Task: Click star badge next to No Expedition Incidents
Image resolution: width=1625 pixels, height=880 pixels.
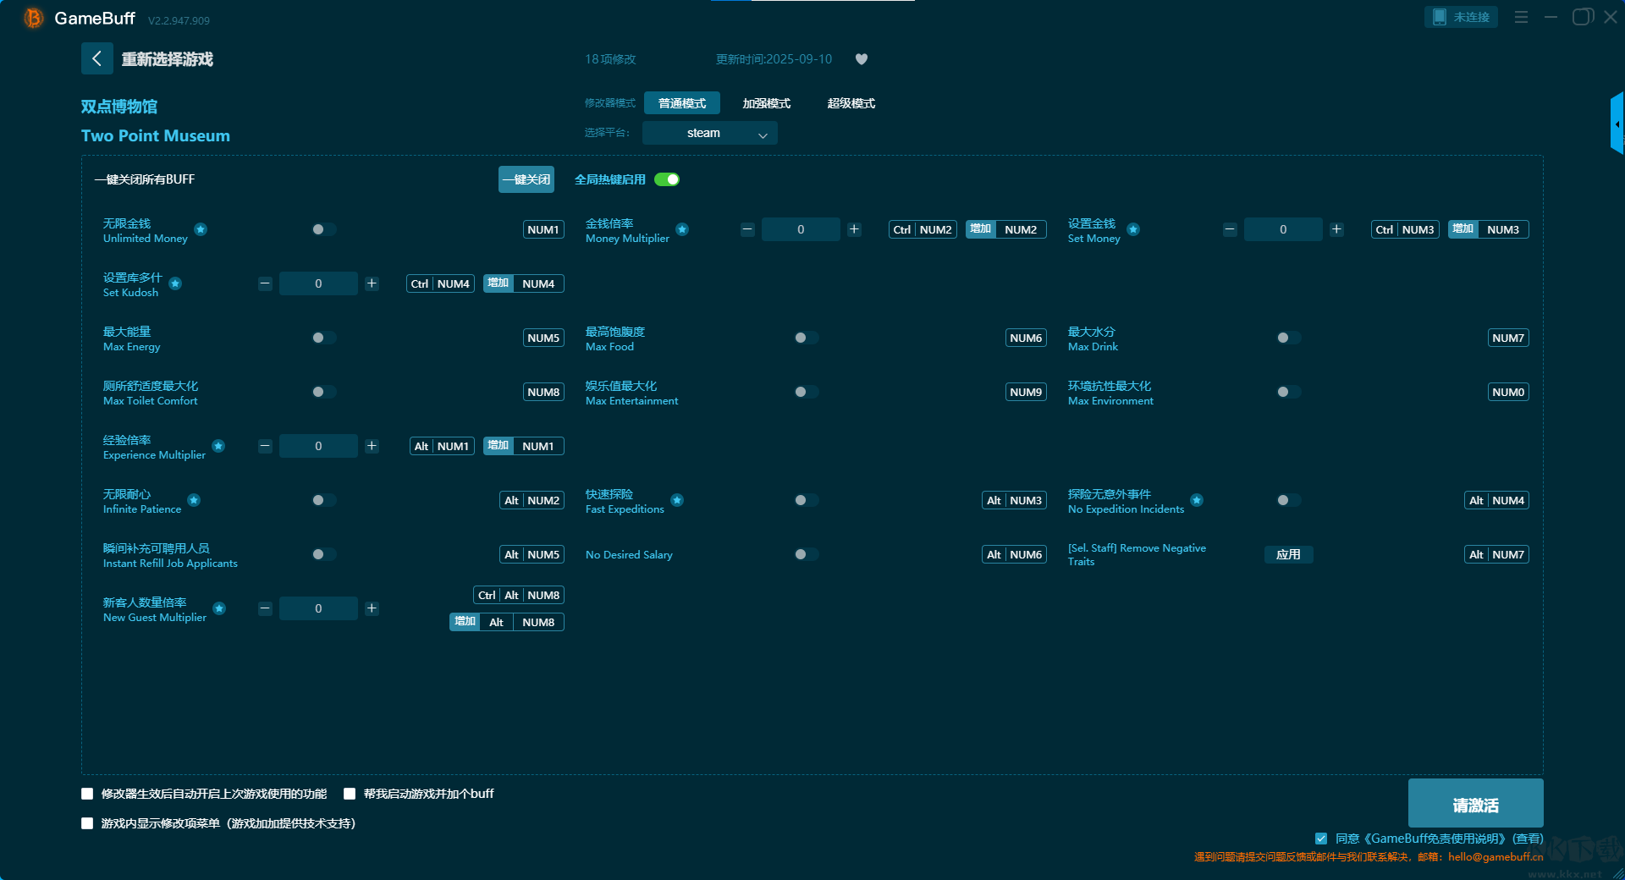Action: click(x=1197, y=500)
